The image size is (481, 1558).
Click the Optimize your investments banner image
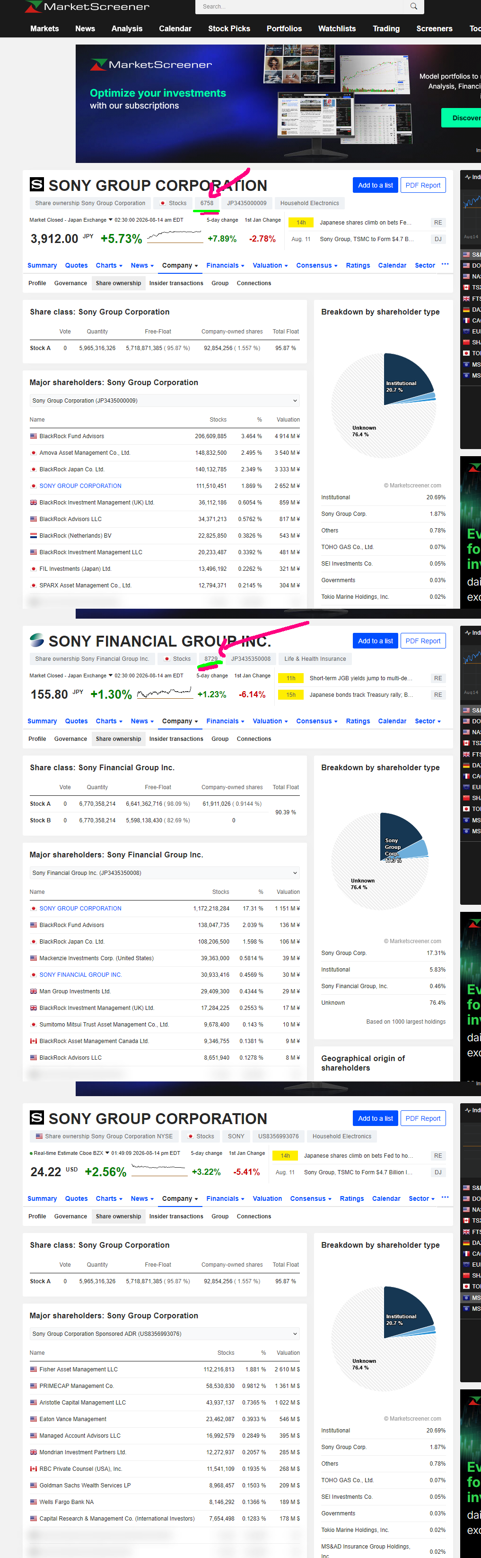pyautogui.click(x=278, y=103)
